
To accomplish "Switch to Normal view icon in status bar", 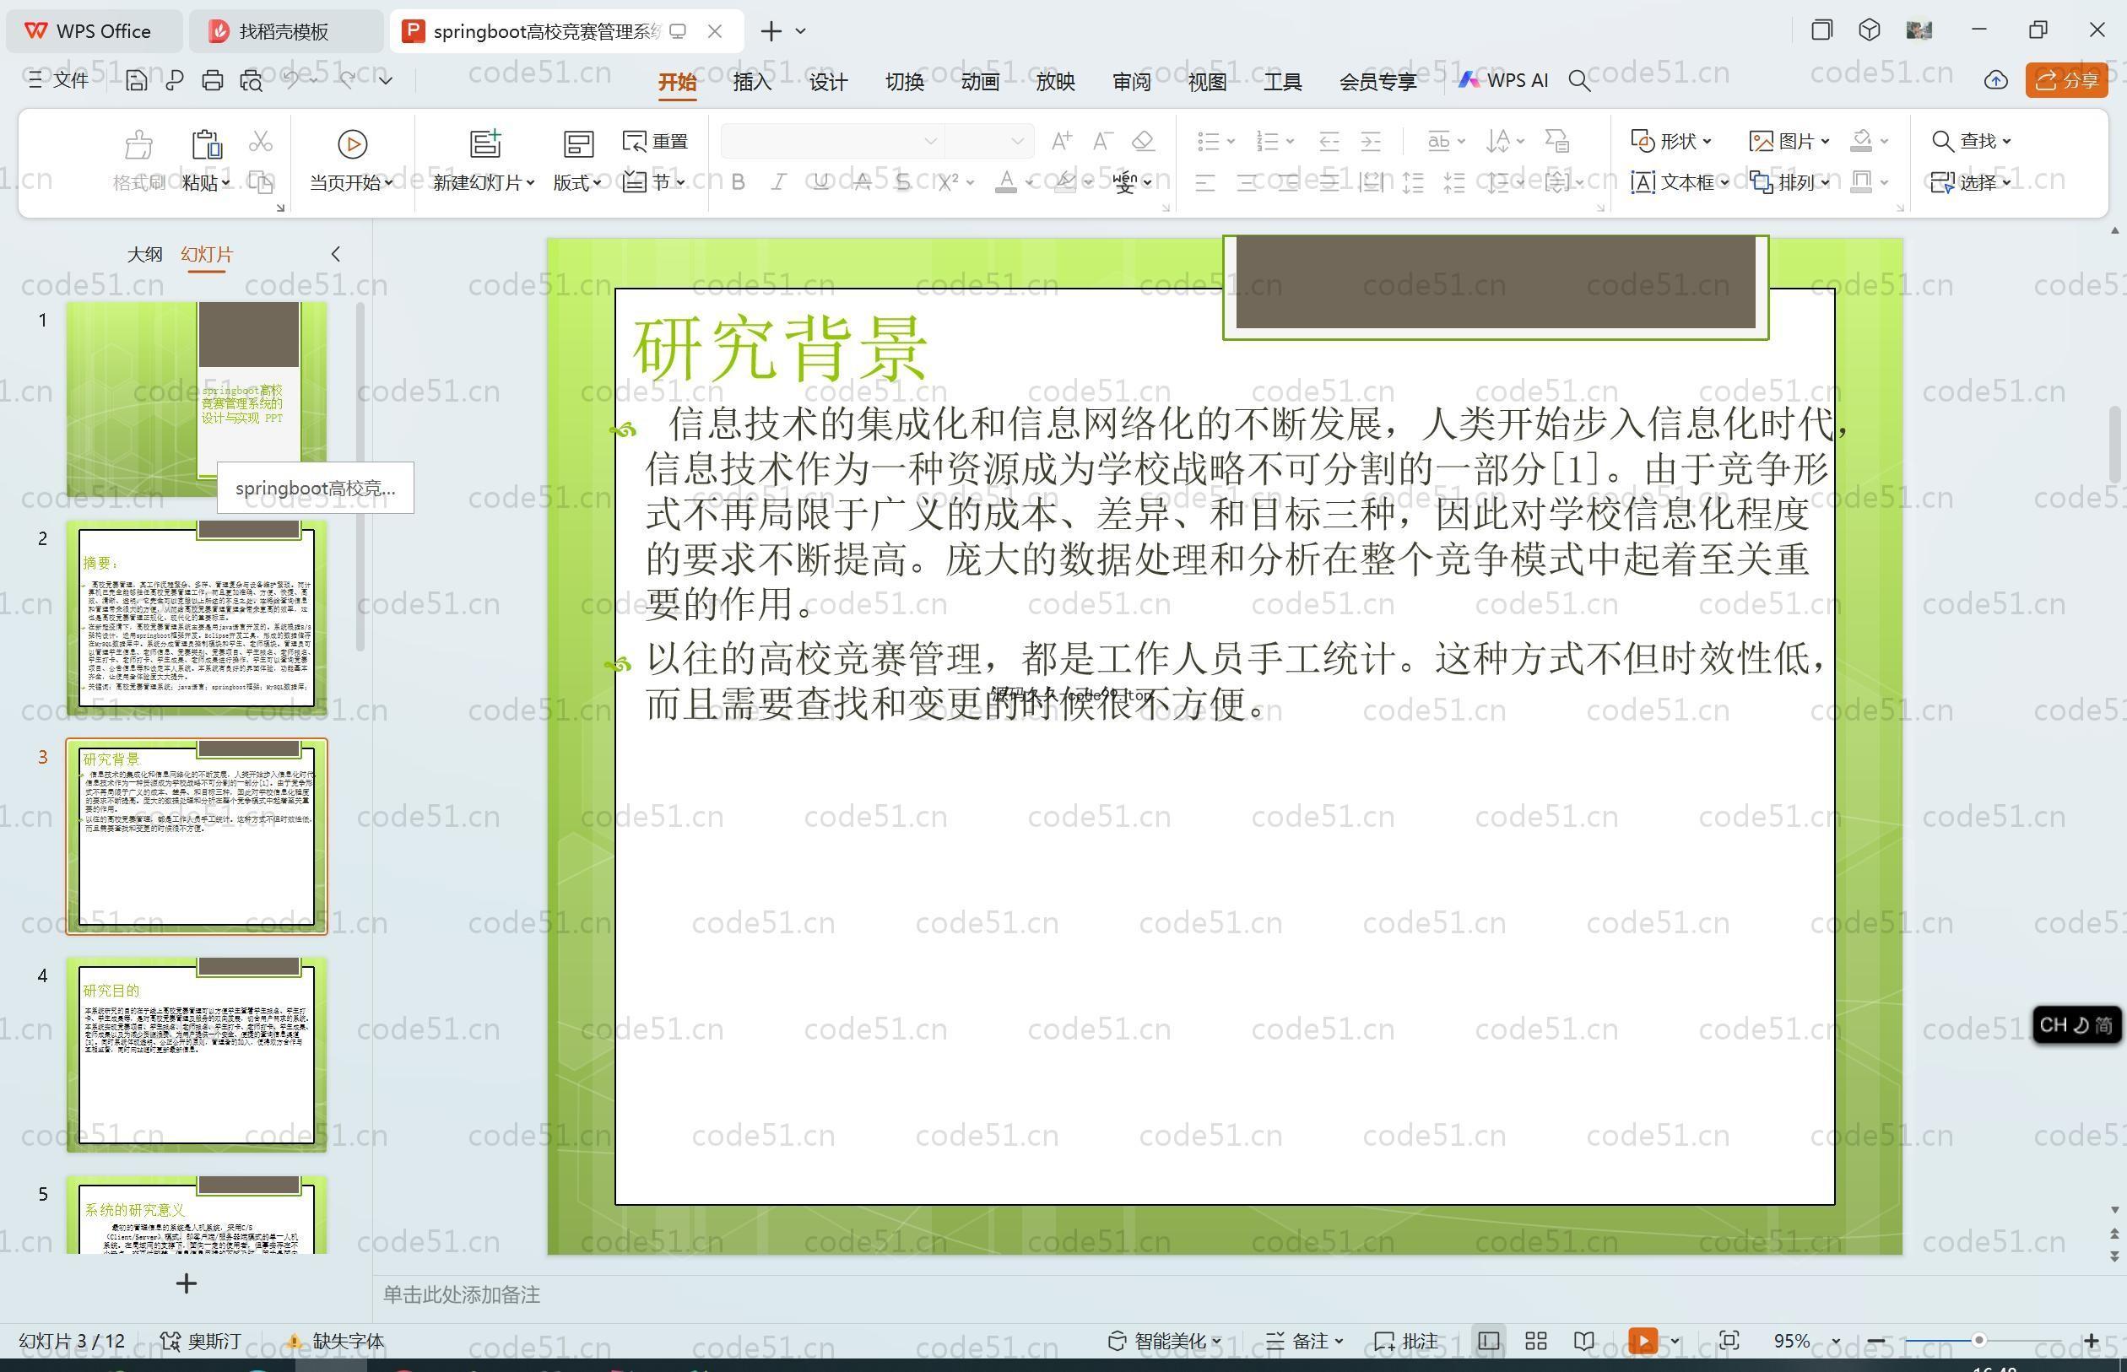I will pos(1488,1341).
